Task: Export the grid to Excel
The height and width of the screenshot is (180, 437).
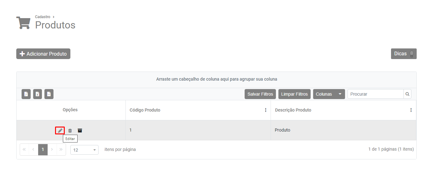Action: click(x=38, y=94)
